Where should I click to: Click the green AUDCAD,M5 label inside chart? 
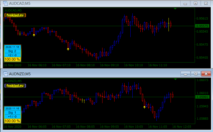(x=13, y=11)
